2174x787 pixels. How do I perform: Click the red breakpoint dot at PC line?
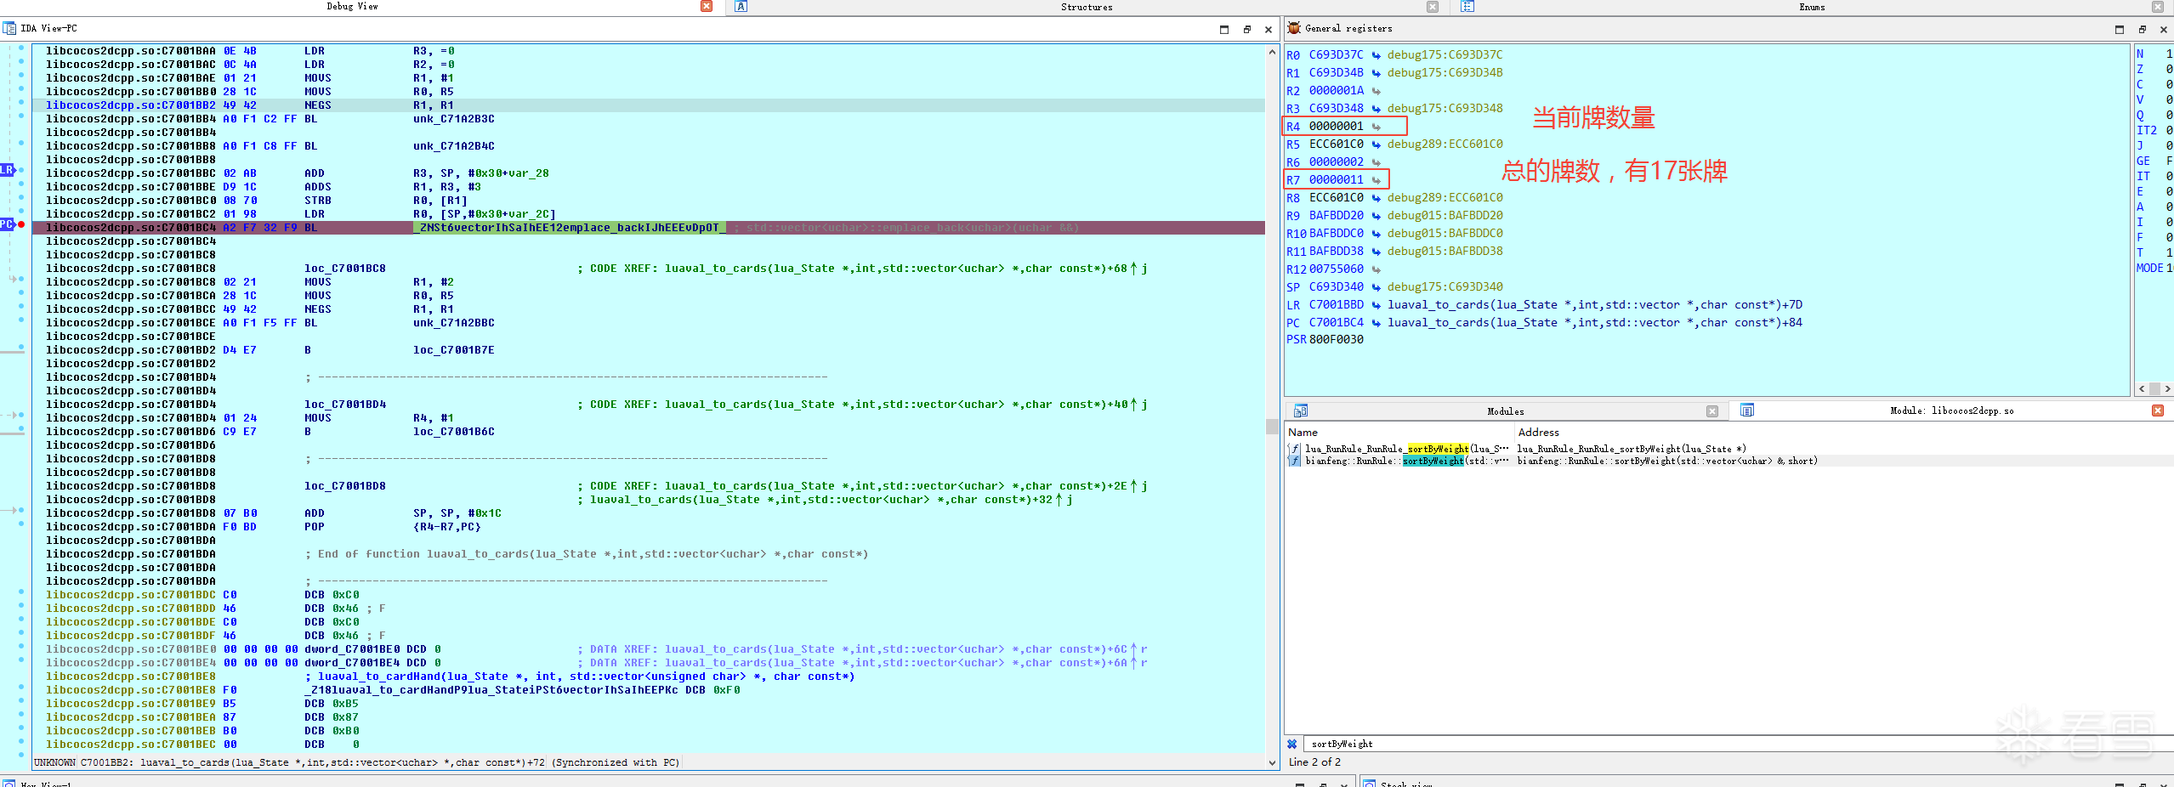coord(21,225)
